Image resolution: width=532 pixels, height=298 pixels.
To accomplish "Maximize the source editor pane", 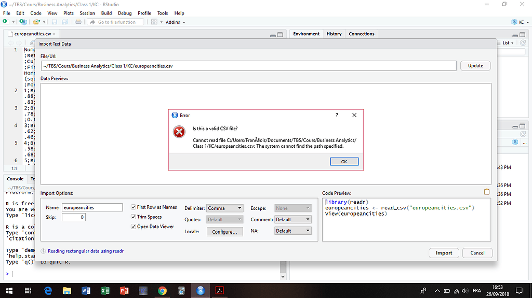I will tap(280, 35).
